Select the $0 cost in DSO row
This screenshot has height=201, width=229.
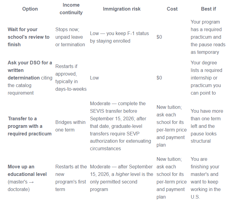coord(159,78)
